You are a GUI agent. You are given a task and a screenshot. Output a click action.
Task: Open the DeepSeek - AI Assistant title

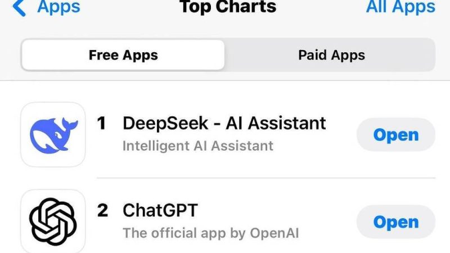(x=224, y=123)
